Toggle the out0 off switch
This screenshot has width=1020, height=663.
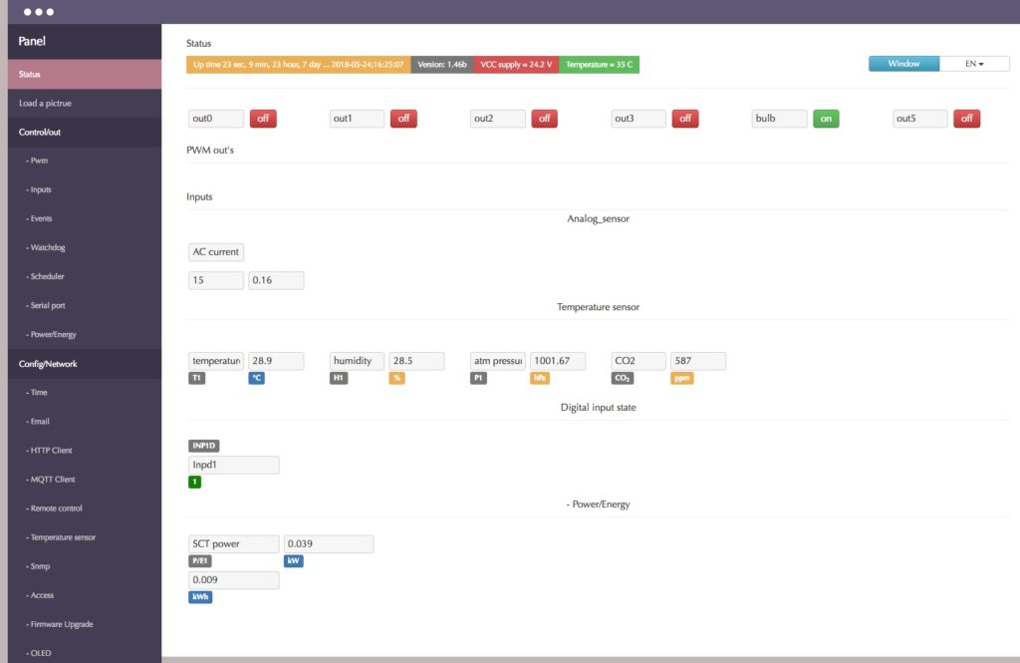coord(263,119)
